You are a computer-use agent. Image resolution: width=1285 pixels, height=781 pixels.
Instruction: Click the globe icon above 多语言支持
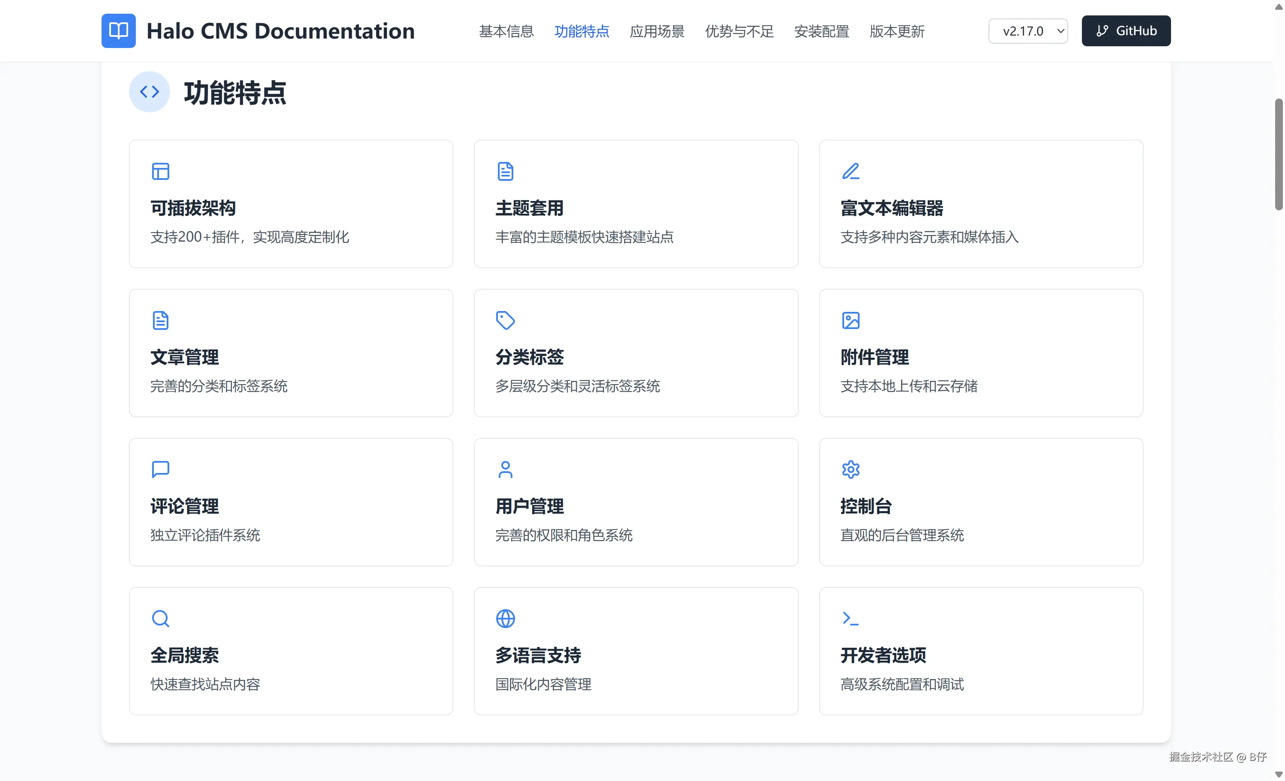(x=505, y=618)
